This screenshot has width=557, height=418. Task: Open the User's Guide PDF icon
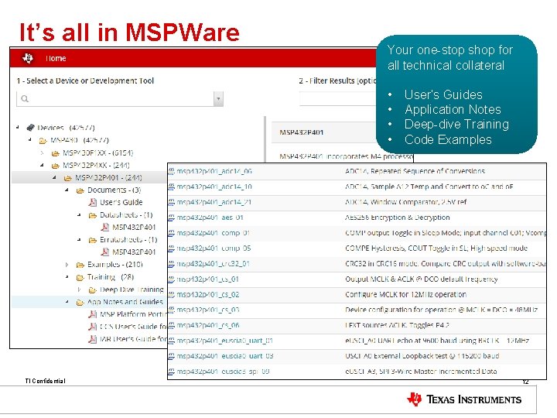(92, 202)
